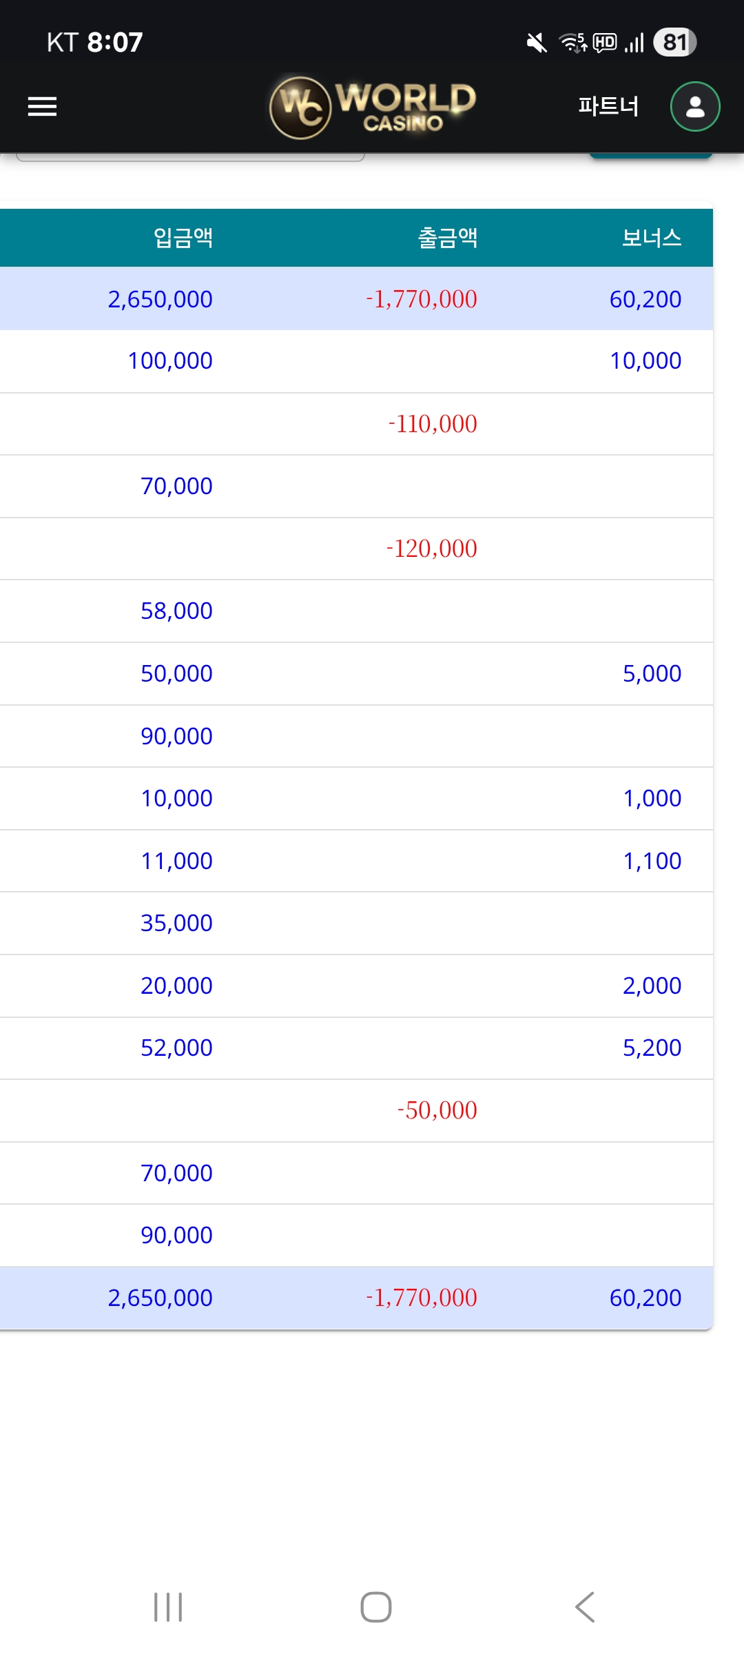744x1654 pixels.
Task: Select the 보너스 column header
Action: click(x=651, y=238)
